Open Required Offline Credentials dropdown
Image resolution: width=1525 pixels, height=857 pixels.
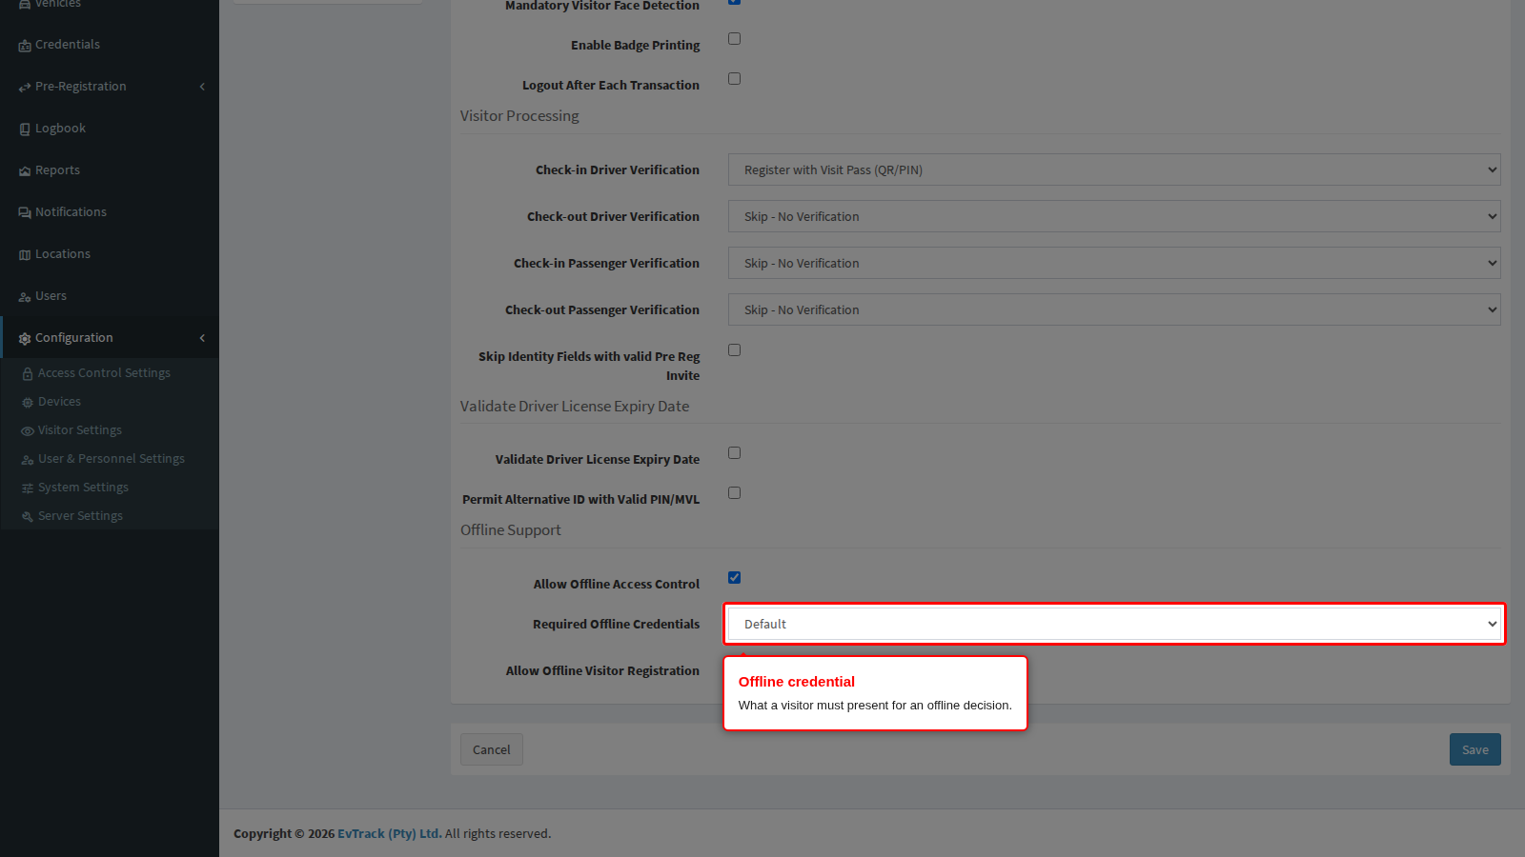(1114, 624)
